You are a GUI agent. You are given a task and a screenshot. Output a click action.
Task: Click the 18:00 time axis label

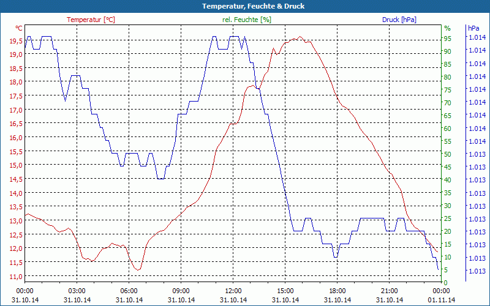[337, 291]
